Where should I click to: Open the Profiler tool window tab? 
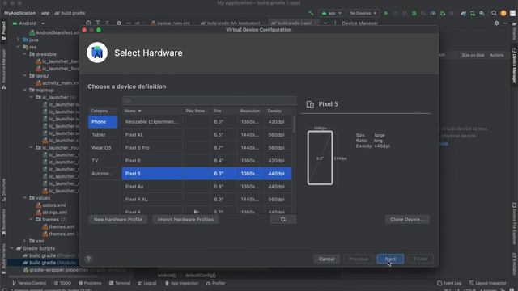pyautogui.click(x=216, y=283)
